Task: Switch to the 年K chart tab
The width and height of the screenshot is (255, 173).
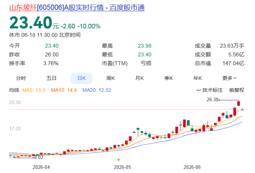Action: tap(198, 78)
